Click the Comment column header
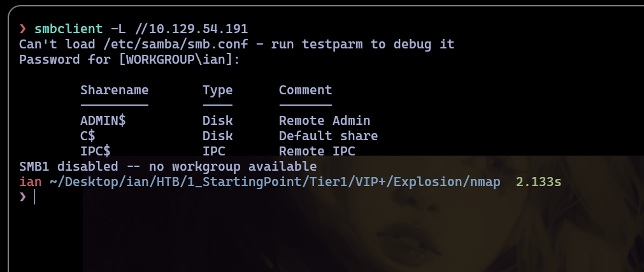 (x=306, y=90)
